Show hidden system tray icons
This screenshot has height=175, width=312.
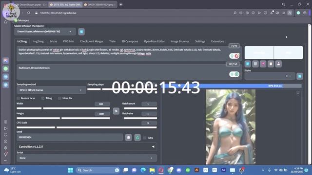263,170
